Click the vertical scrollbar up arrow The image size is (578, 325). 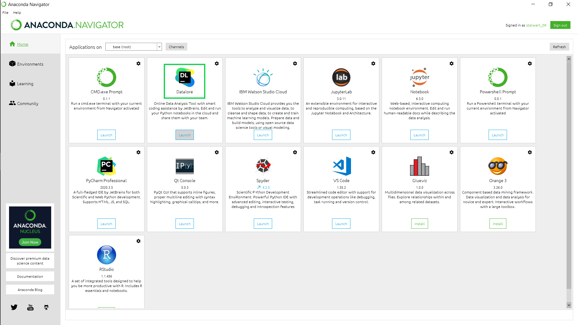coord(569,59)
